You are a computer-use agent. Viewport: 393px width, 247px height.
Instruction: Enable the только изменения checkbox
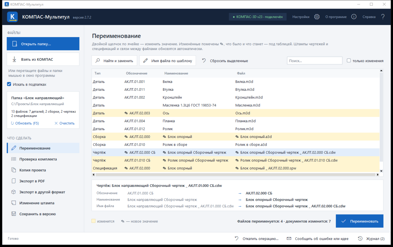349,61
